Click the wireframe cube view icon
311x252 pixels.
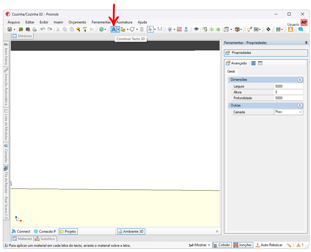(x=226, y=29)
